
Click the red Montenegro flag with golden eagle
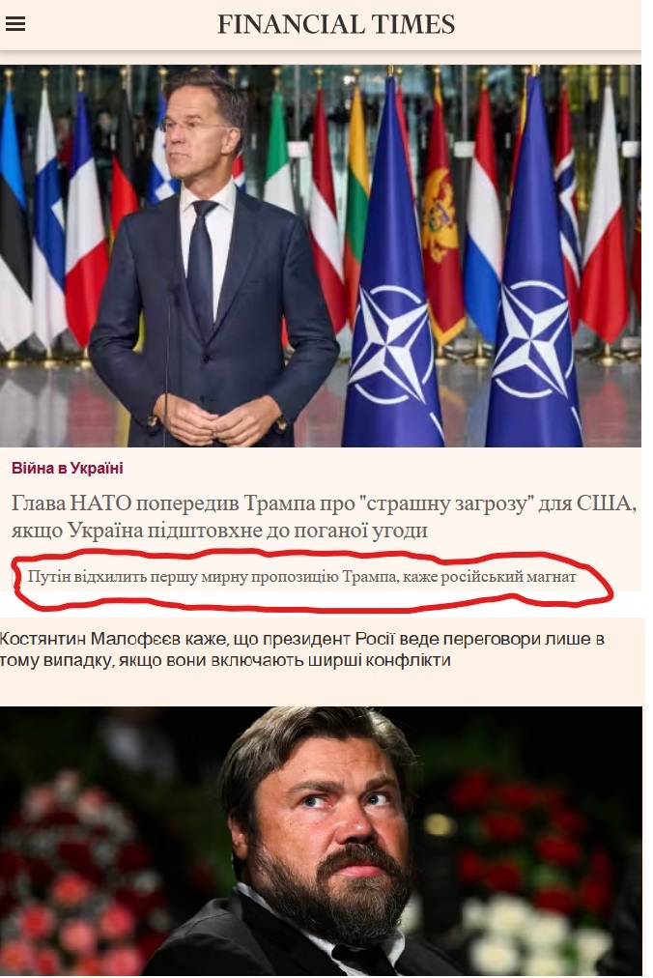440,218
